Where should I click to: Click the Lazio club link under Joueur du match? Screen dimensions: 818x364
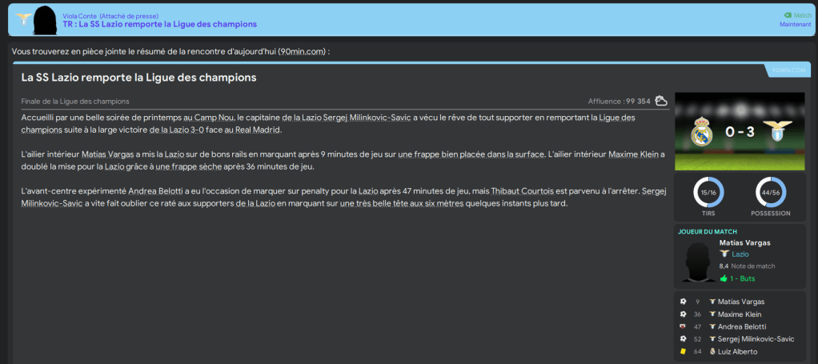pyautogui.click(x=740, y=254)
